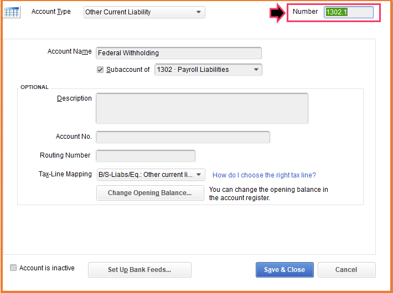Click inside the Description text box
The image size is (393, 293).
tap(201, 108)
